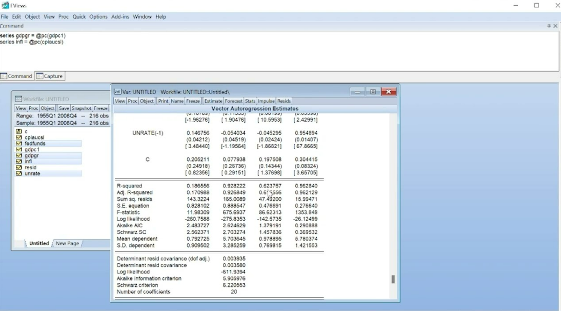Switch to the Capture tab
This screenshot has width=561, height=311.
[50, 76]
